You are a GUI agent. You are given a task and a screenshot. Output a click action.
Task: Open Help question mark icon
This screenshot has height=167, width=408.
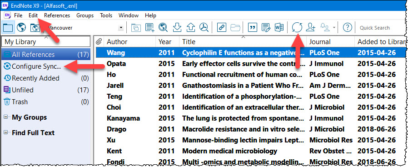[348, 27]
